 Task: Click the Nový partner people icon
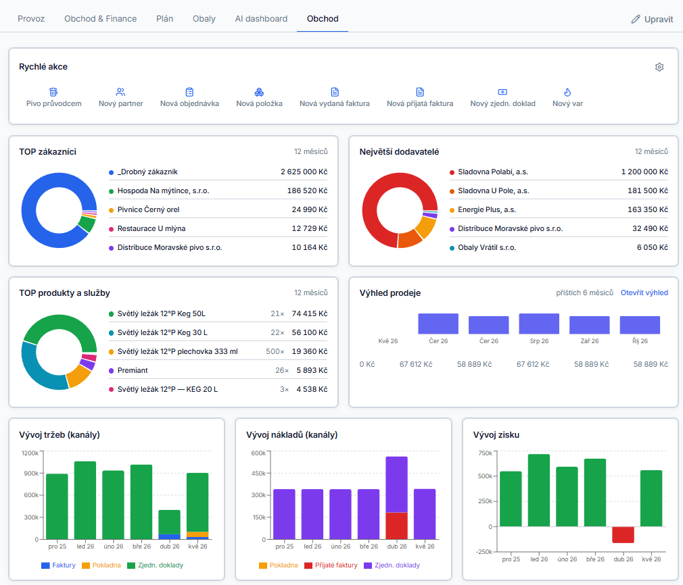tap(120, 92)
